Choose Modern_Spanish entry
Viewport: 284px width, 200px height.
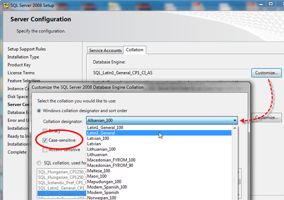coord(159,192)
